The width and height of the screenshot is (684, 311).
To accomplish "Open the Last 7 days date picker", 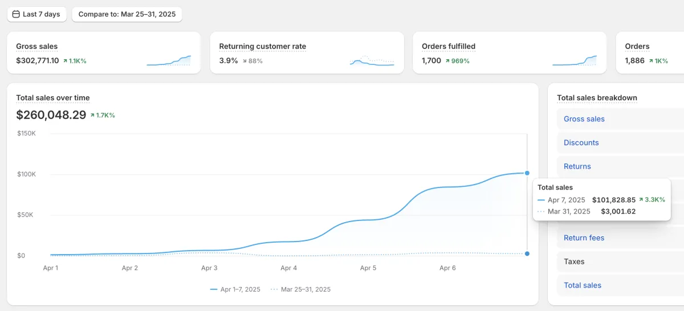I will [37, 14].
